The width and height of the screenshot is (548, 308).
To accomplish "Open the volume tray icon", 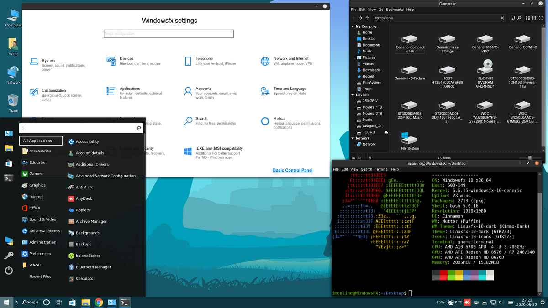I will [501, 302].
